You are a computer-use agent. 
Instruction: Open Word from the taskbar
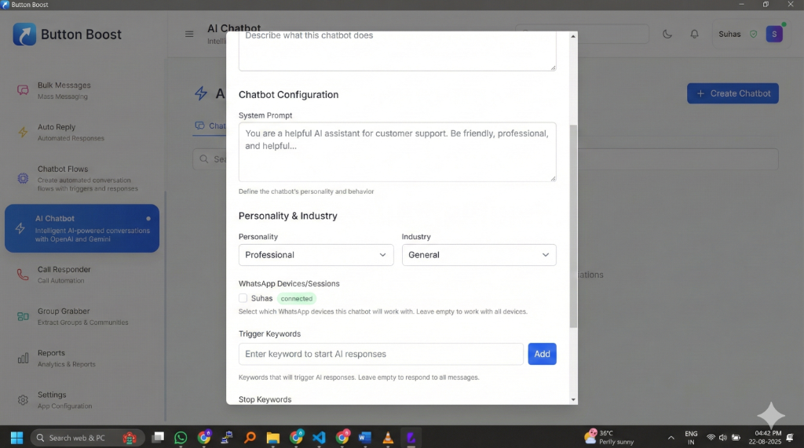point(364,438)
